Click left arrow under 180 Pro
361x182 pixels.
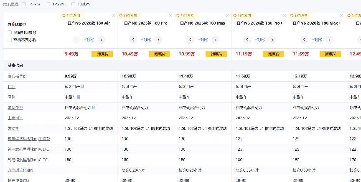(133, 40)
